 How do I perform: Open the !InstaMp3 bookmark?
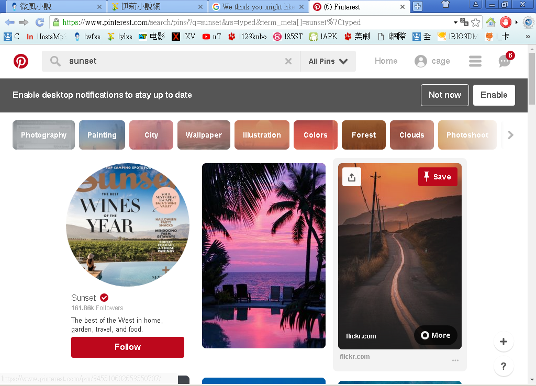coord(46,37)
